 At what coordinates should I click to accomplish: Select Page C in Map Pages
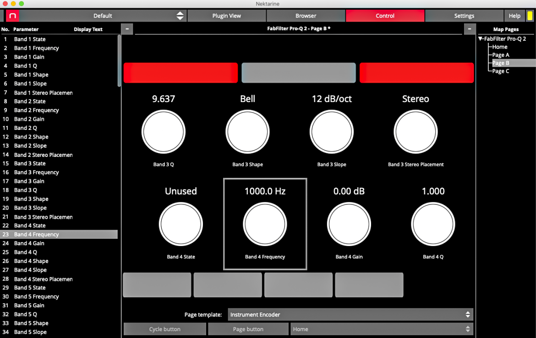coord(501,71)
